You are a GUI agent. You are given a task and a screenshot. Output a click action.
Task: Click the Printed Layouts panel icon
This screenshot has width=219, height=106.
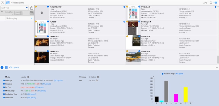[x=8, y=3]
